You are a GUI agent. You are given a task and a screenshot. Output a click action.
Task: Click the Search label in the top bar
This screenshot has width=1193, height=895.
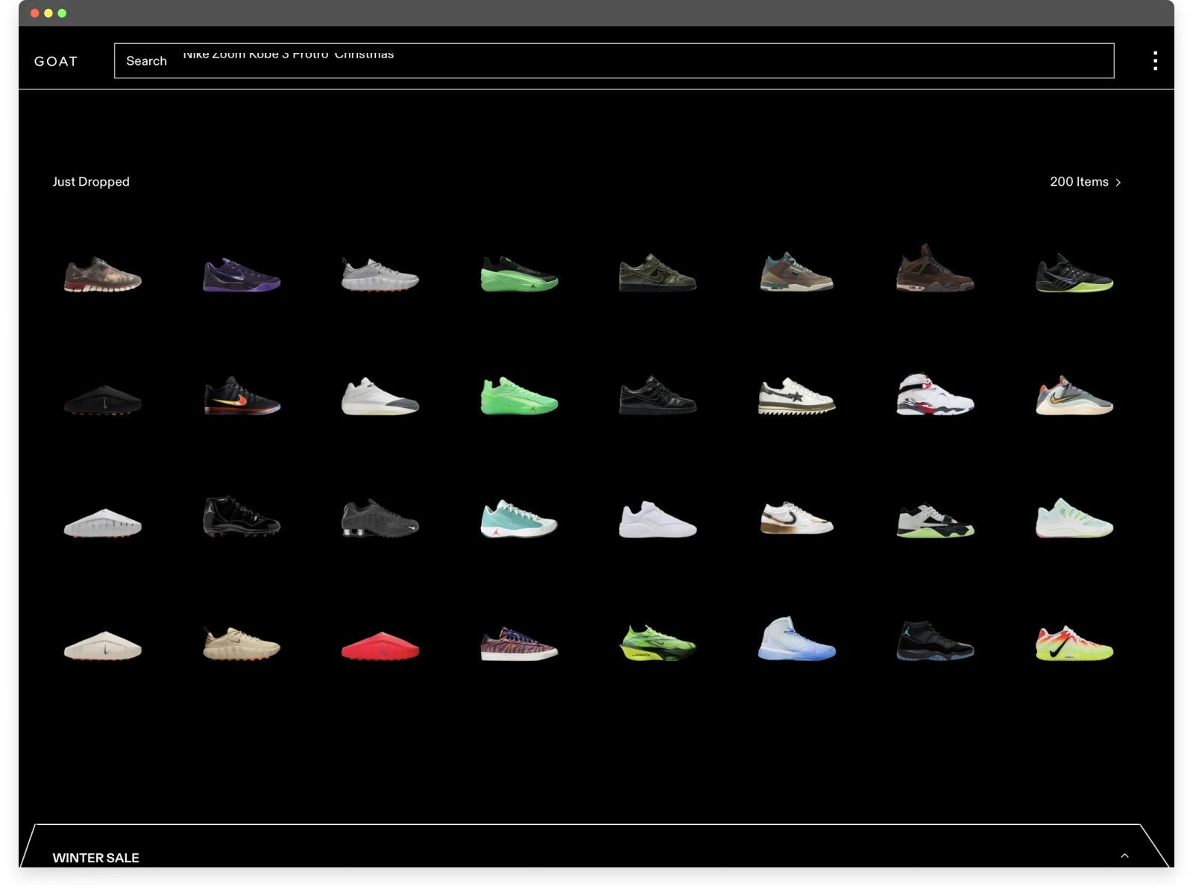146,61
